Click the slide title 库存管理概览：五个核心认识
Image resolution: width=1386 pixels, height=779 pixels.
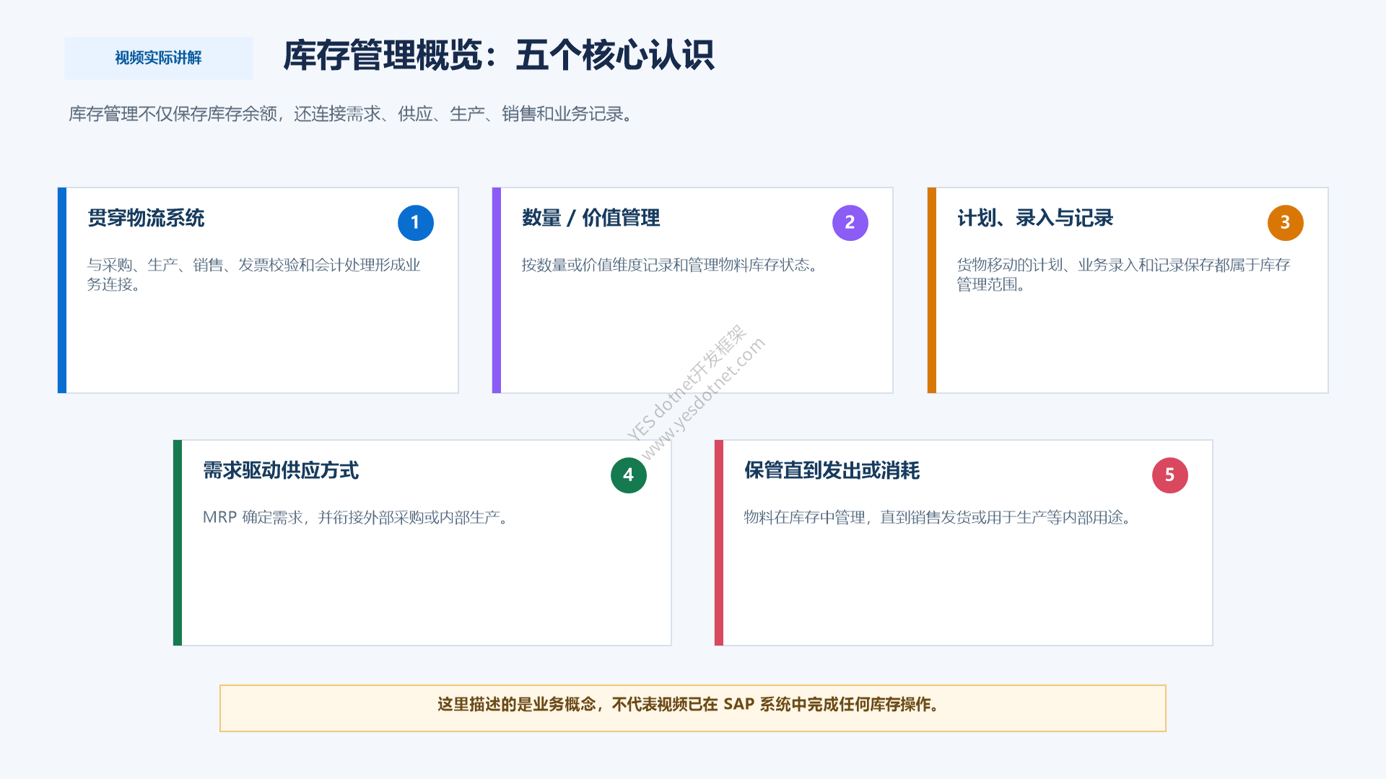[x=498, y=56]
